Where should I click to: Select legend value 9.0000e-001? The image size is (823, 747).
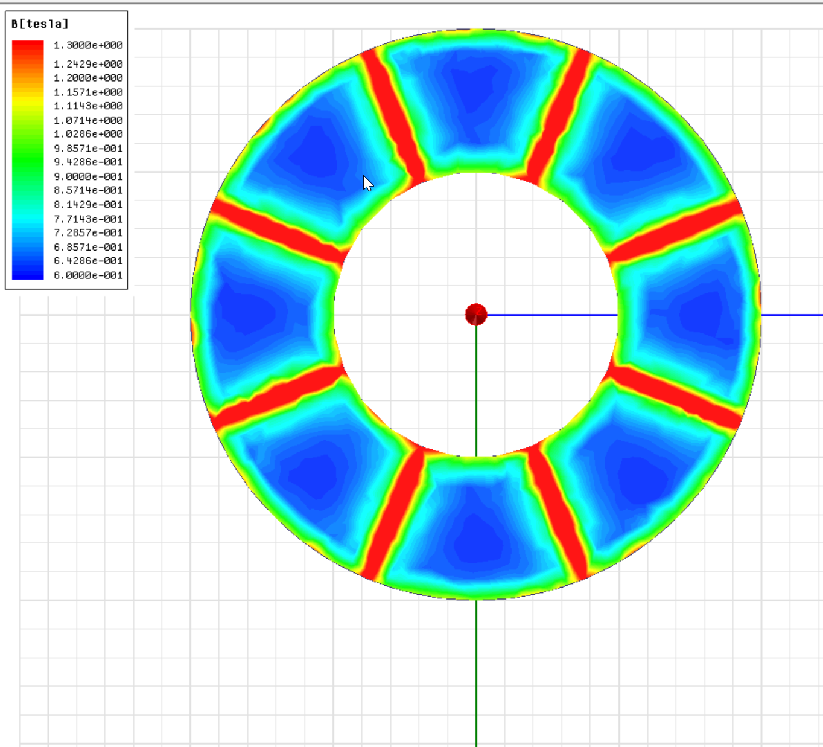point(88,176)
